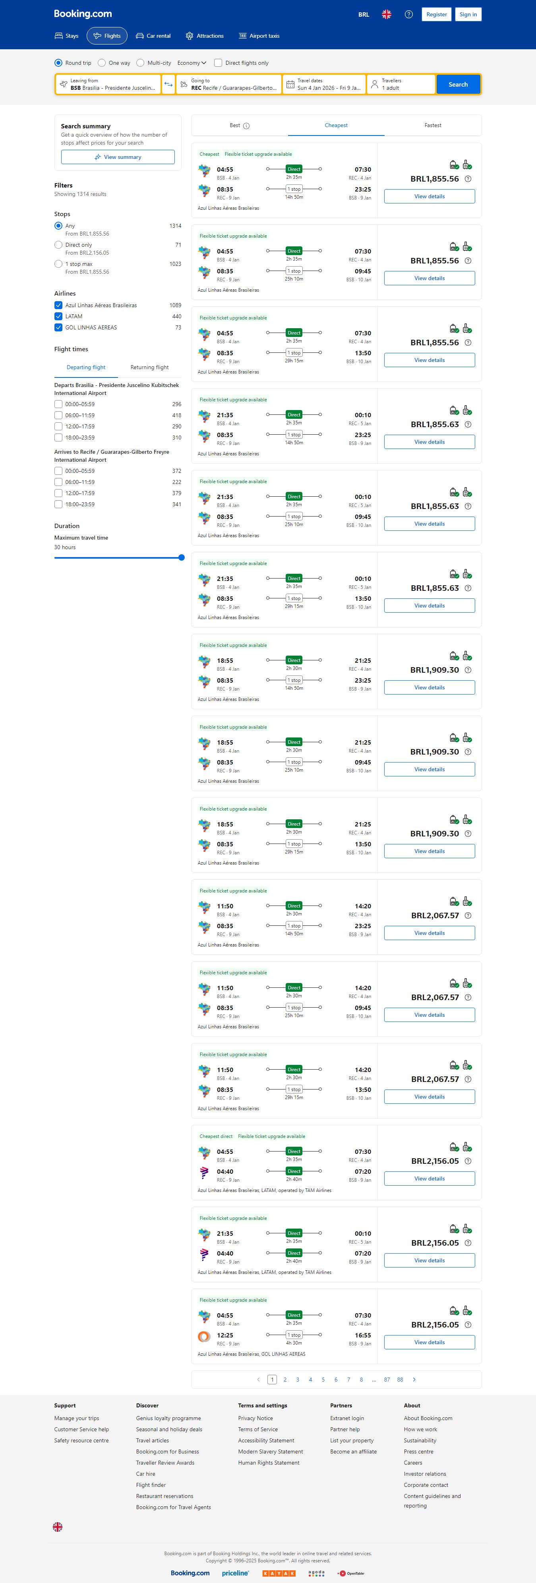Screen dimensions: 536x1583
Task: Click the calendar icon in Travel dates field
Action: (x=290, y=84)
